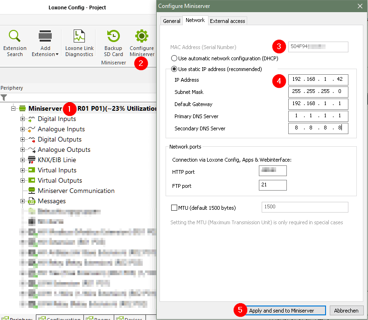Open Loxone Link Diagnostics
The image size is (368, 320).
pyautogui.click(x=79, y=36)
